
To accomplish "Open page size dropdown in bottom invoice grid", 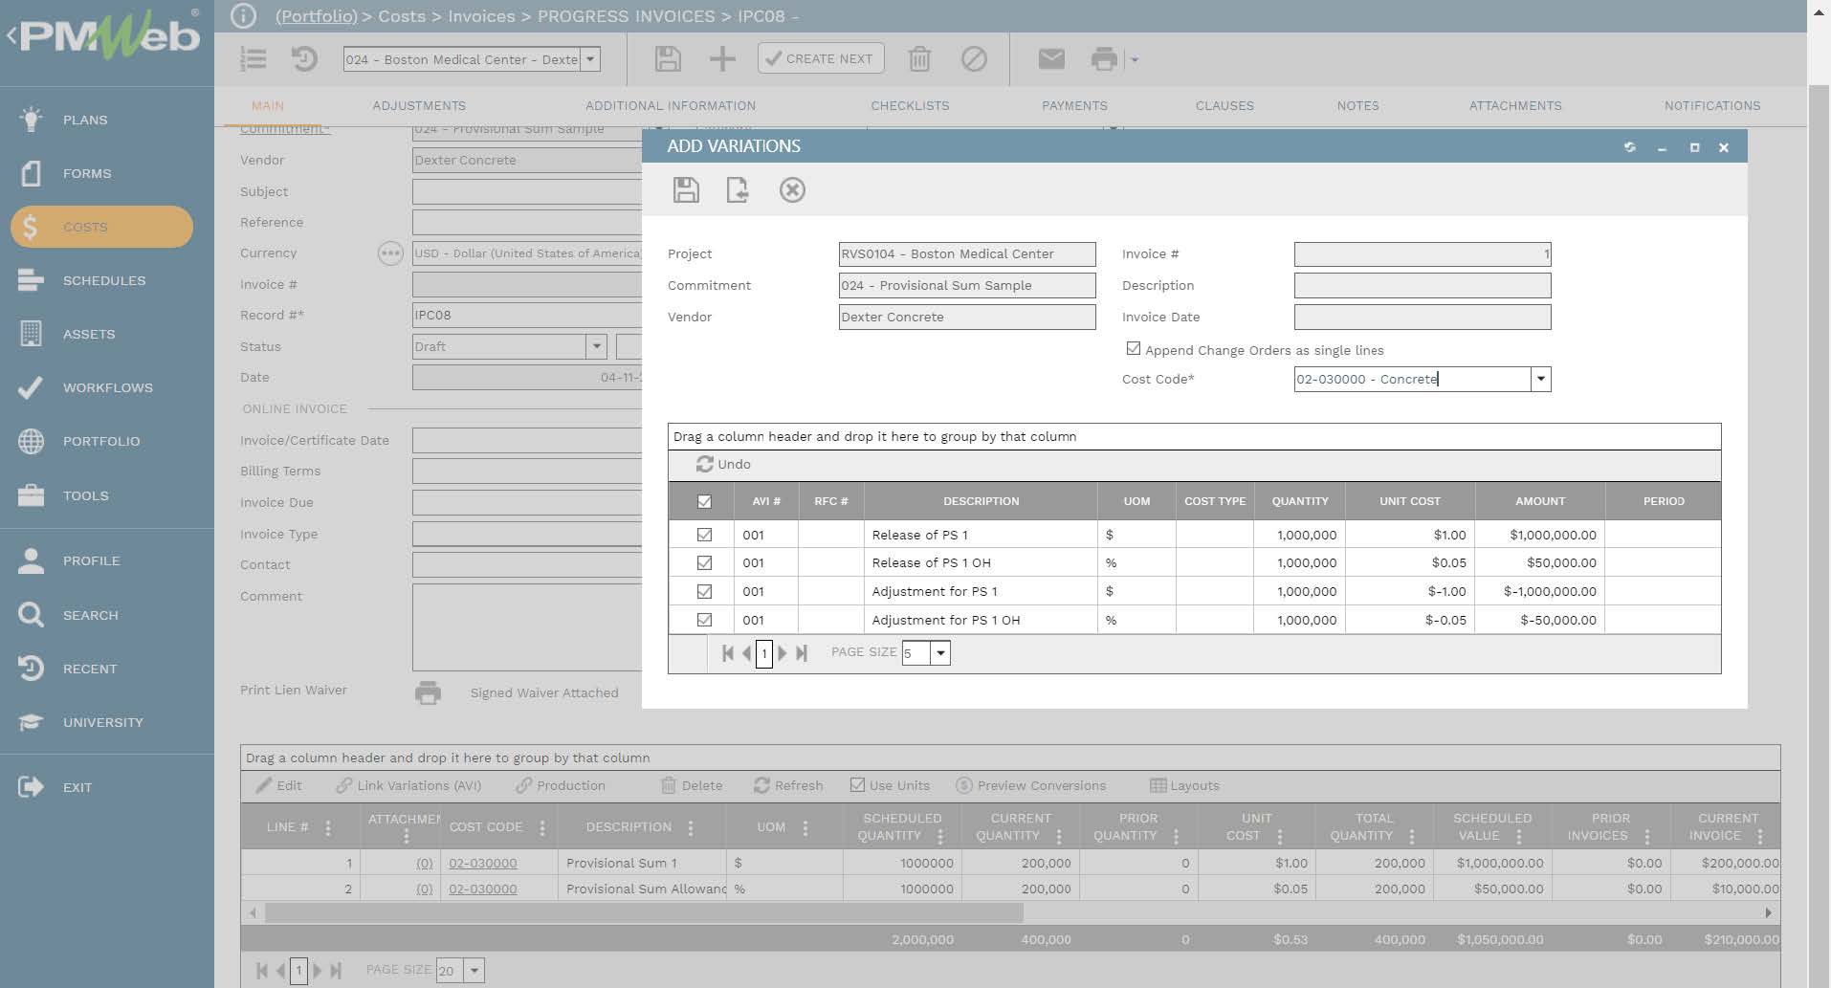I will click(x=474, y=971).
